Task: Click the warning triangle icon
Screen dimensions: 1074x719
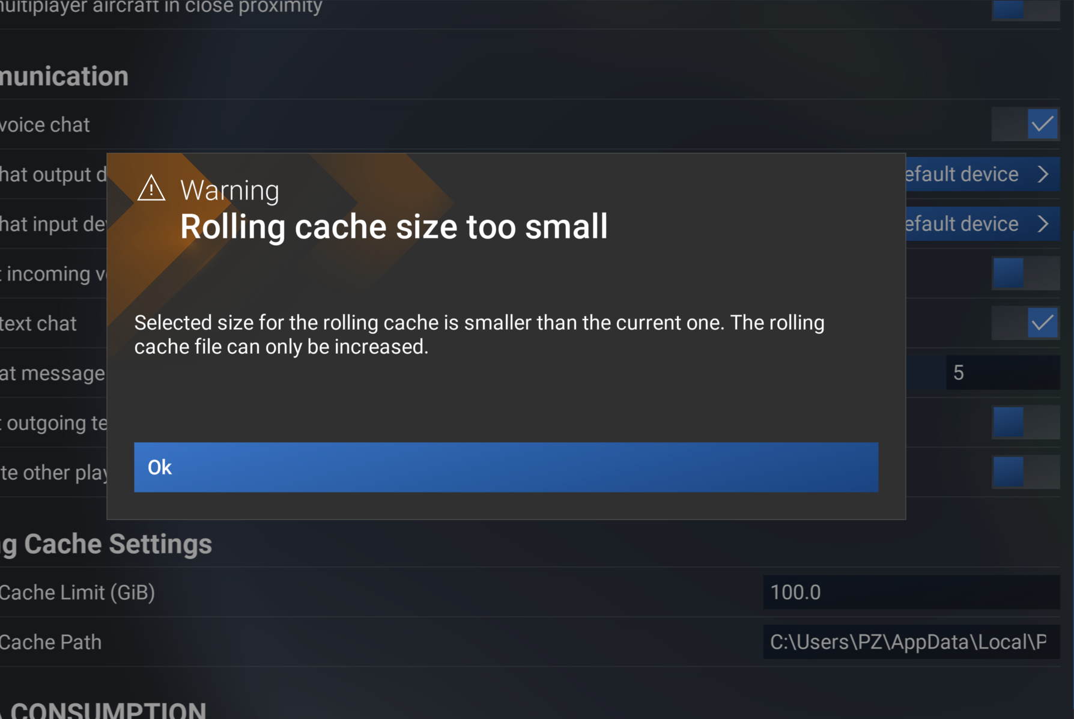Action: (151, 189)
